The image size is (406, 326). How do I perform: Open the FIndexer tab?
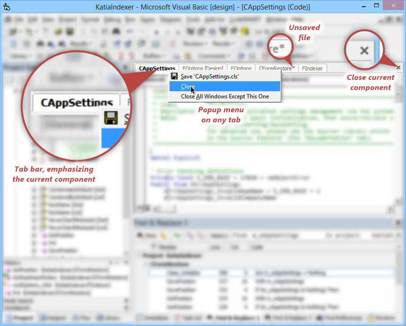click(x=312, y=68)
